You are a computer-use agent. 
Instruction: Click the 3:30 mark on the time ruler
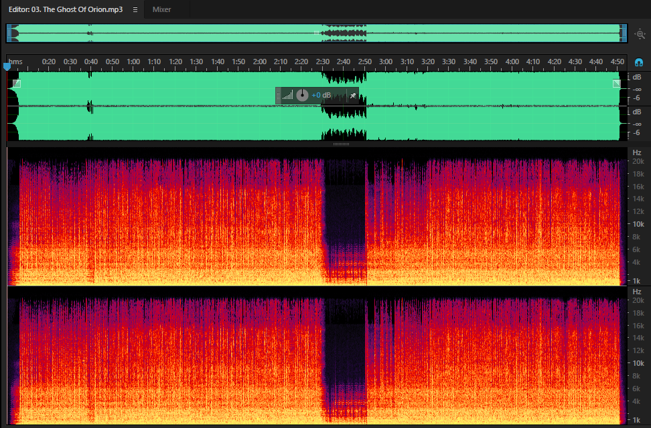point(448,62)
